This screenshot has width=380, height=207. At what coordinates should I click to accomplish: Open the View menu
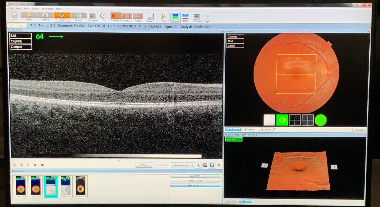[x=18, y=9]
